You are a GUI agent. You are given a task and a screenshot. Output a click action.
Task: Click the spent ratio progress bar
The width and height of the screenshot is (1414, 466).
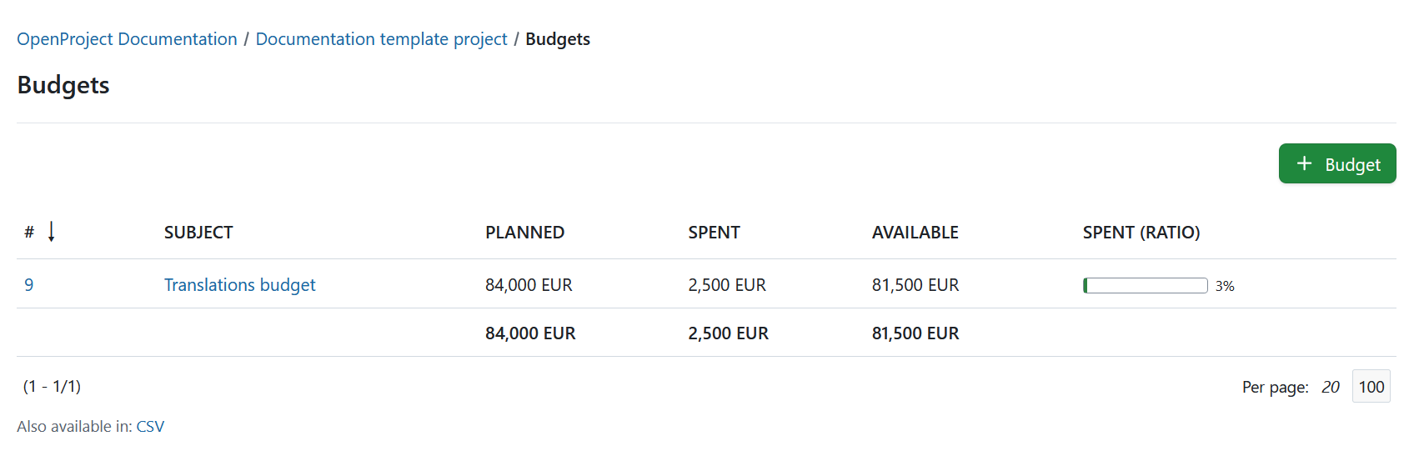(1145, 286)
